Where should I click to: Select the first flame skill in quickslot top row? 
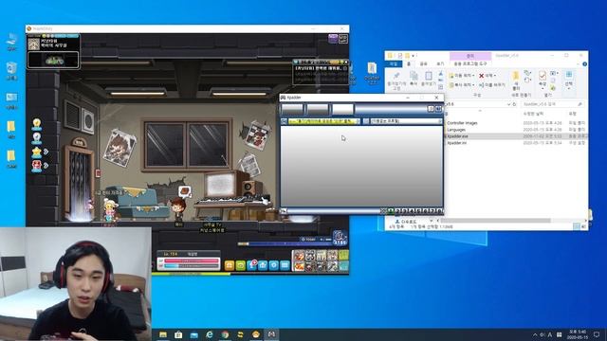tap(299, 255)
